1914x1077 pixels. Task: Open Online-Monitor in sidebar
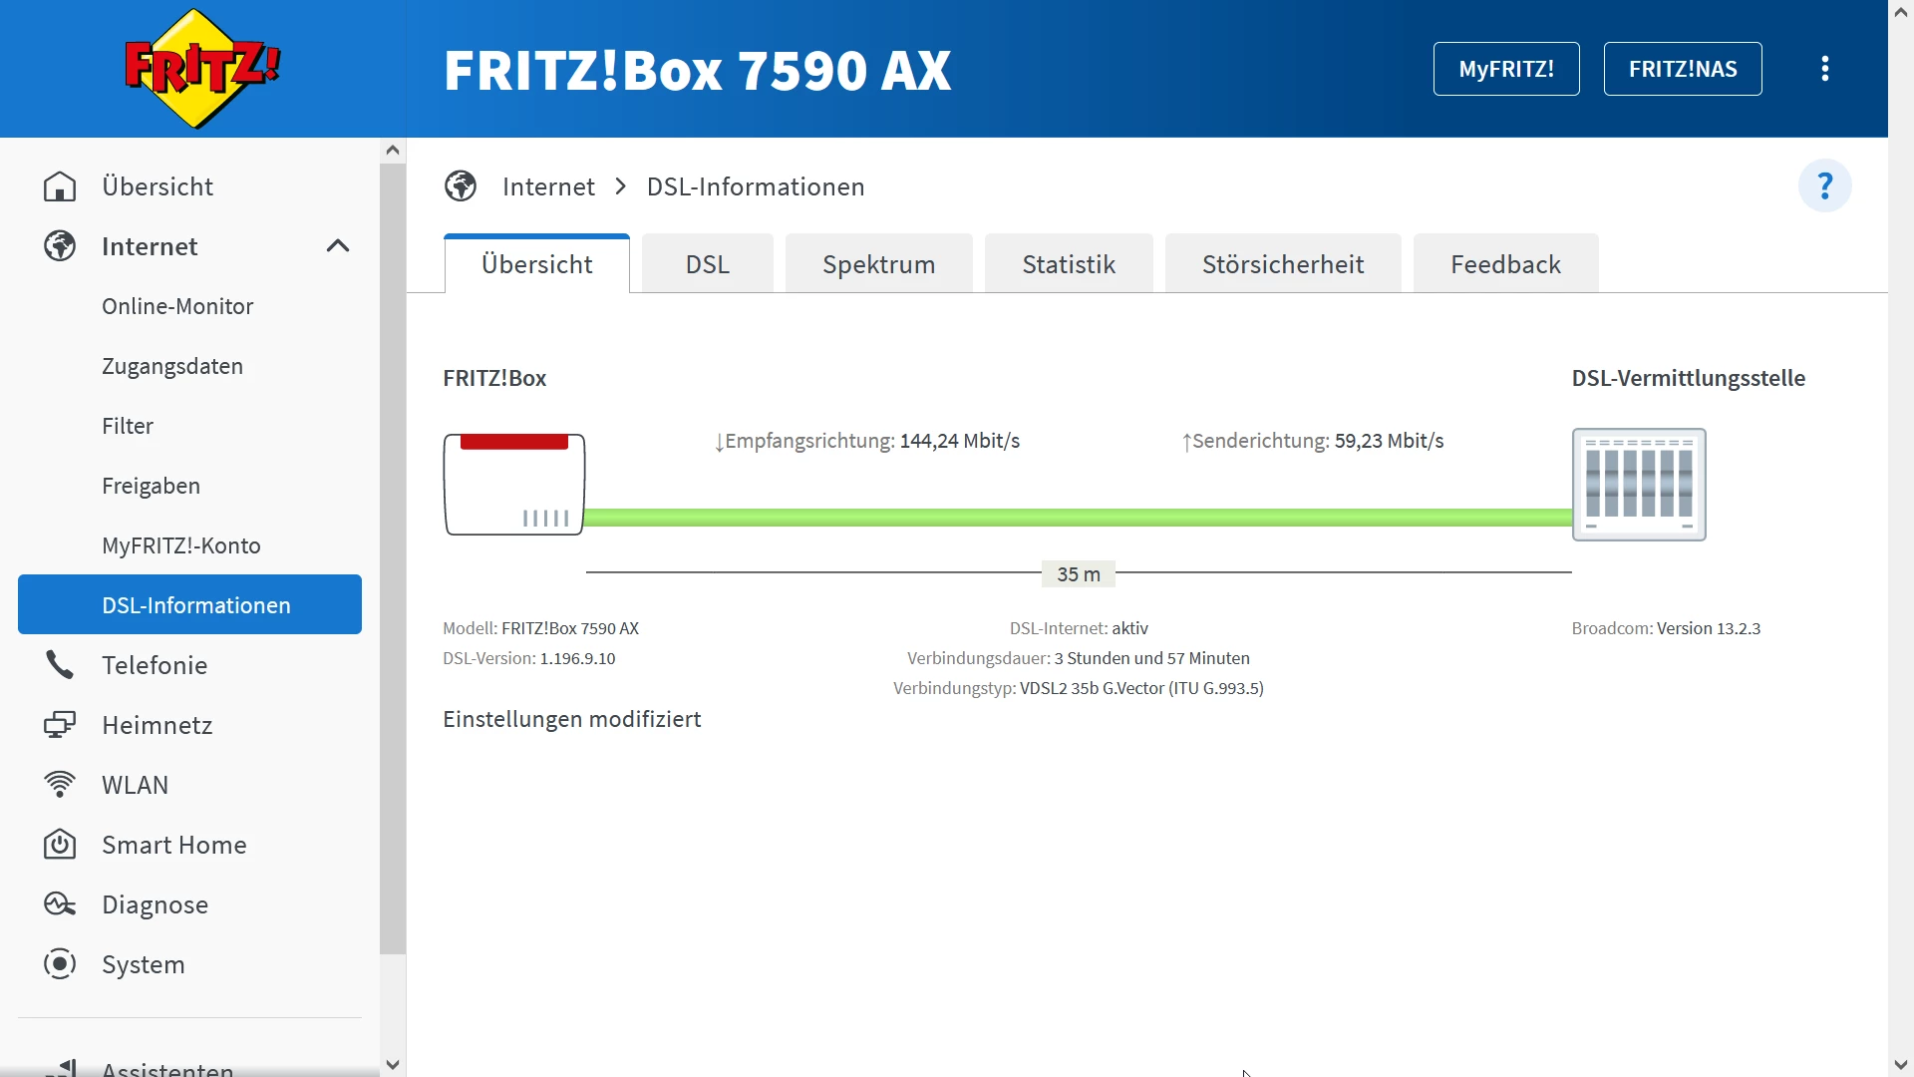(177, 306)
